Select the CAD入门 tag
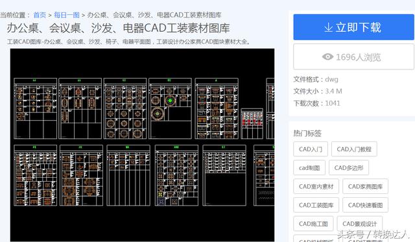This screenshot has height=242, width=415. point(311,149)
